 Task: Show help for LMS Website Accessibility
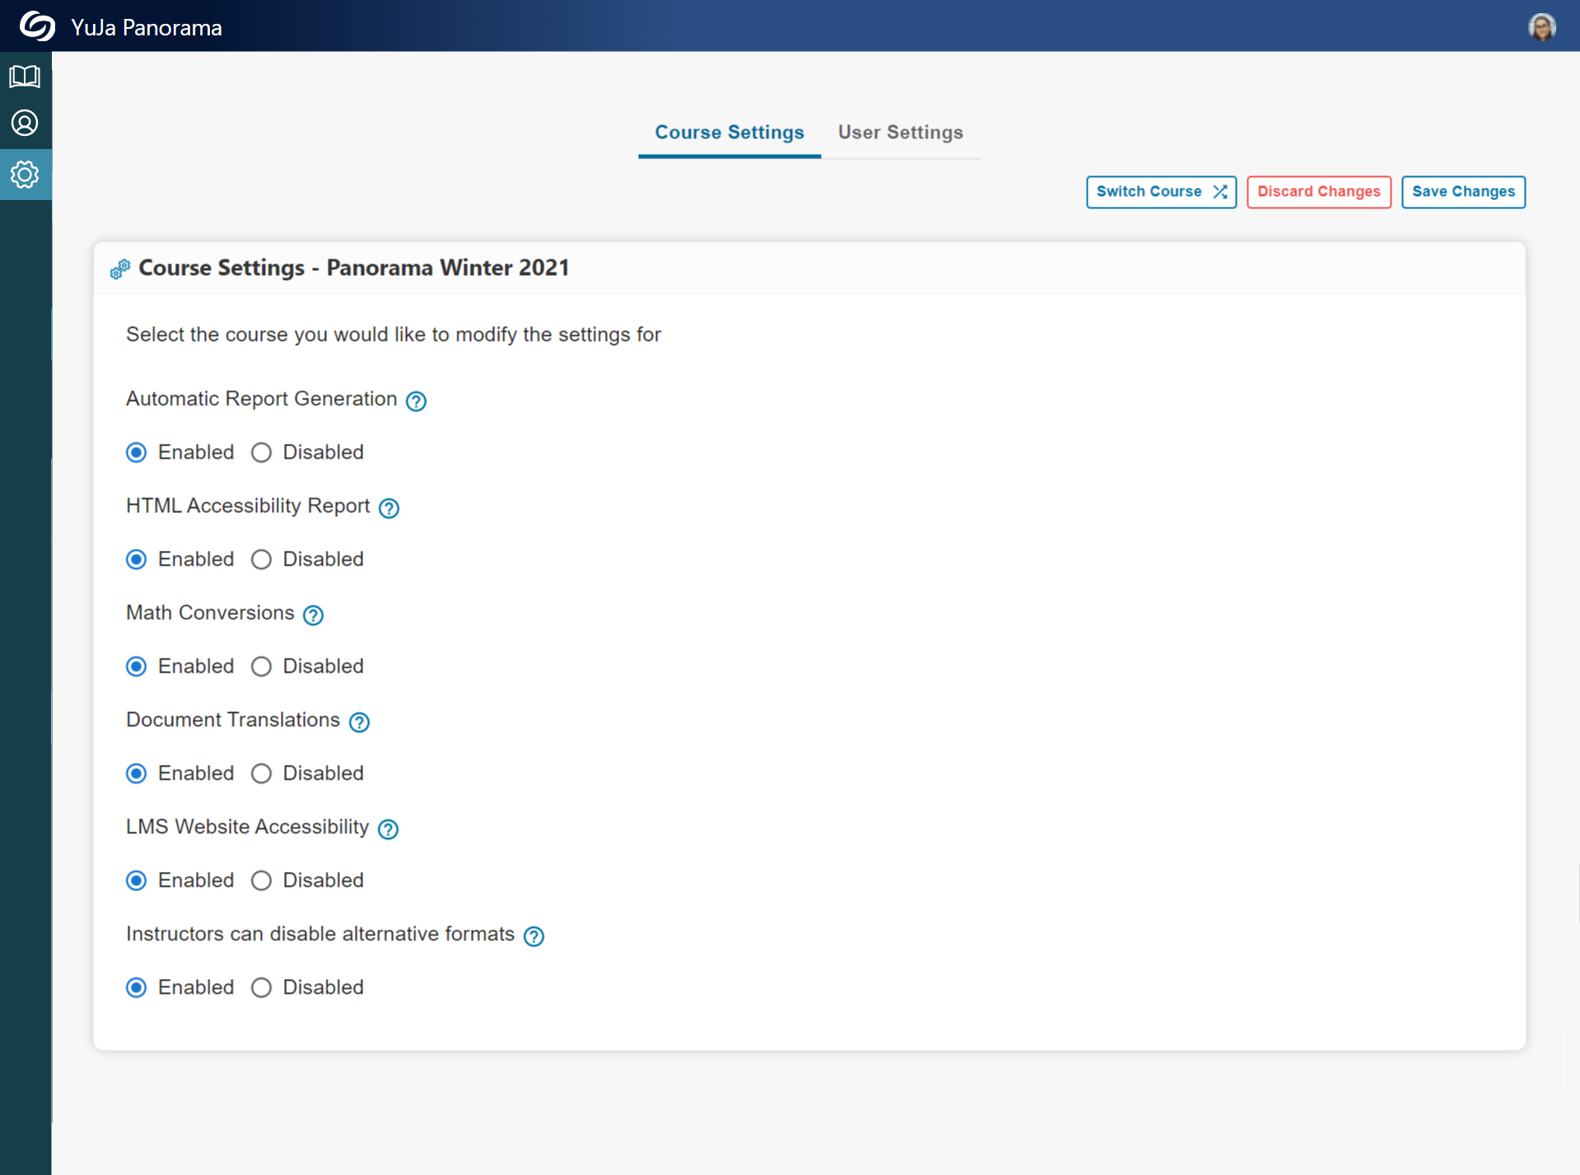coord(388,829)
